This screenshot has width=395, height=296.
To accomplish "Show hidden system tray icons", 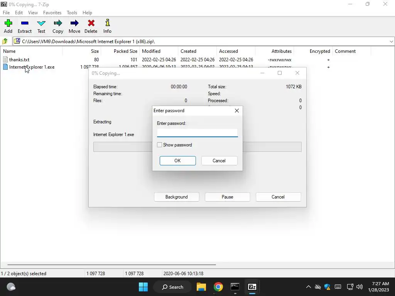I will coord(308,287).
